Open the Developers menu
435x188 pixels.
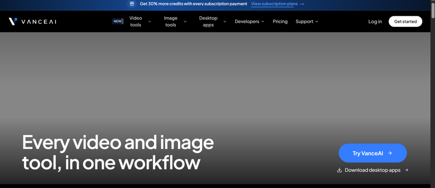[x=247, y=21]
